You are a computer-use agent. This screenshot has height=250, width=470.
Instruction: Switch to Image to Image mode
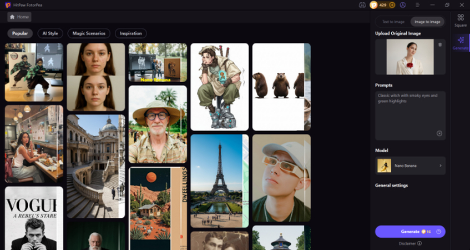[427, 22]
